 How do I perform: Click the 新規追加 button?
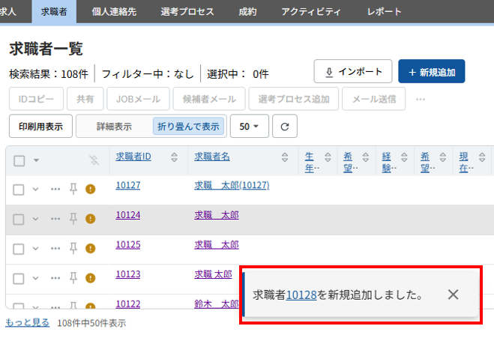coord(432,72)
